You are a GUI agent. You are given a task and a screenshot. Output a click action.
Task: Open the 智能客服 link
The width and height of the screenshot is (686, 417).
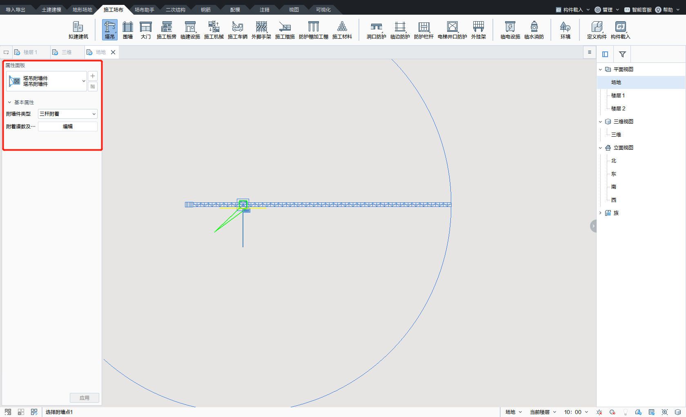638,10
